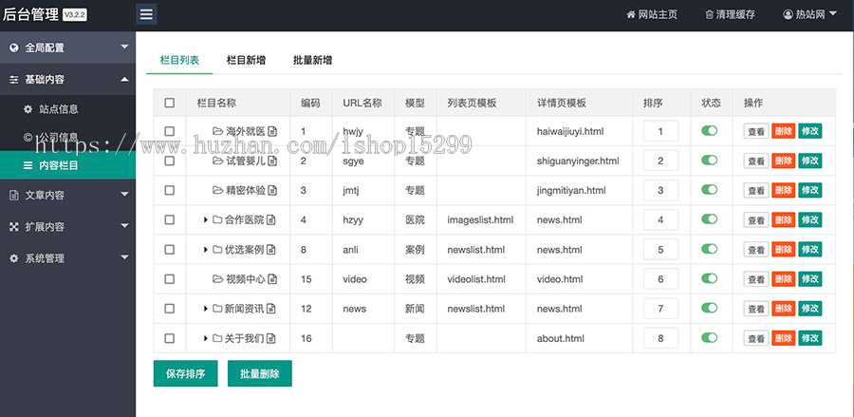Switch to the 栏目列表 tab
Image resolution: width=854 pixels, height=417 pixels.
point(179,60)
